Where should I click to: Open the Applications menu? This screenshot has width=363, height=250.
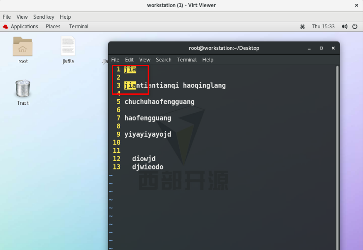click(x=24, y=27)
